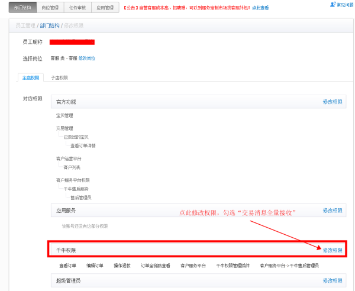355x291 pixels.
Task: Click 修改权限 for 官方功能
Action: [x=332, y=102]
